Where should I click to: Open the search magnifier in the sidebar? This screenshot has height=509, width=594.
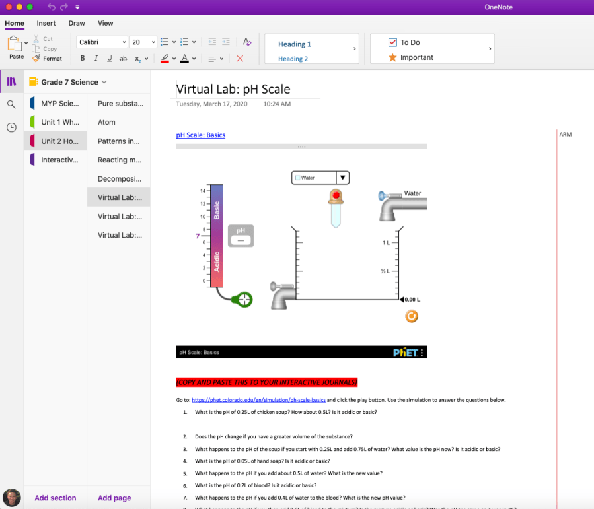[11, 104]
